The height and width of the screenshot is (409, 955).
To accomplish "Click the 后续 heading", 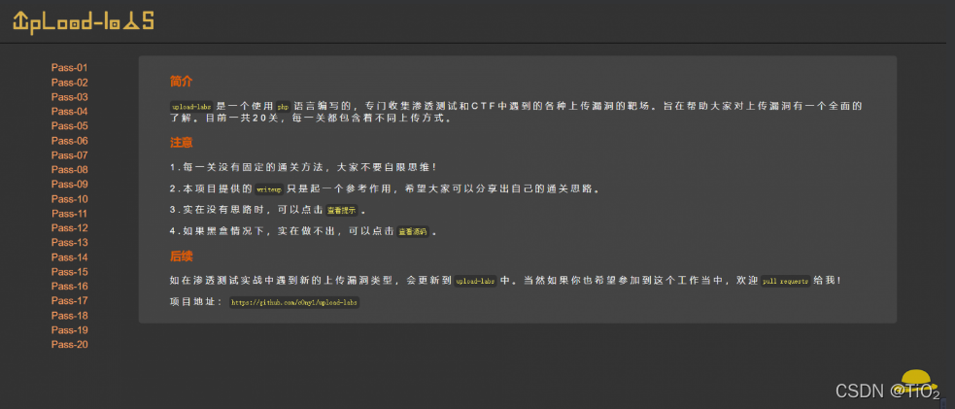I will coord(181,256).
